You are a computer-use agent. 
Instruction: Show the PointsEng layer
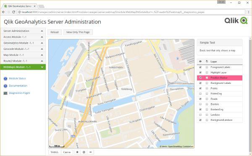coord(200,94)
